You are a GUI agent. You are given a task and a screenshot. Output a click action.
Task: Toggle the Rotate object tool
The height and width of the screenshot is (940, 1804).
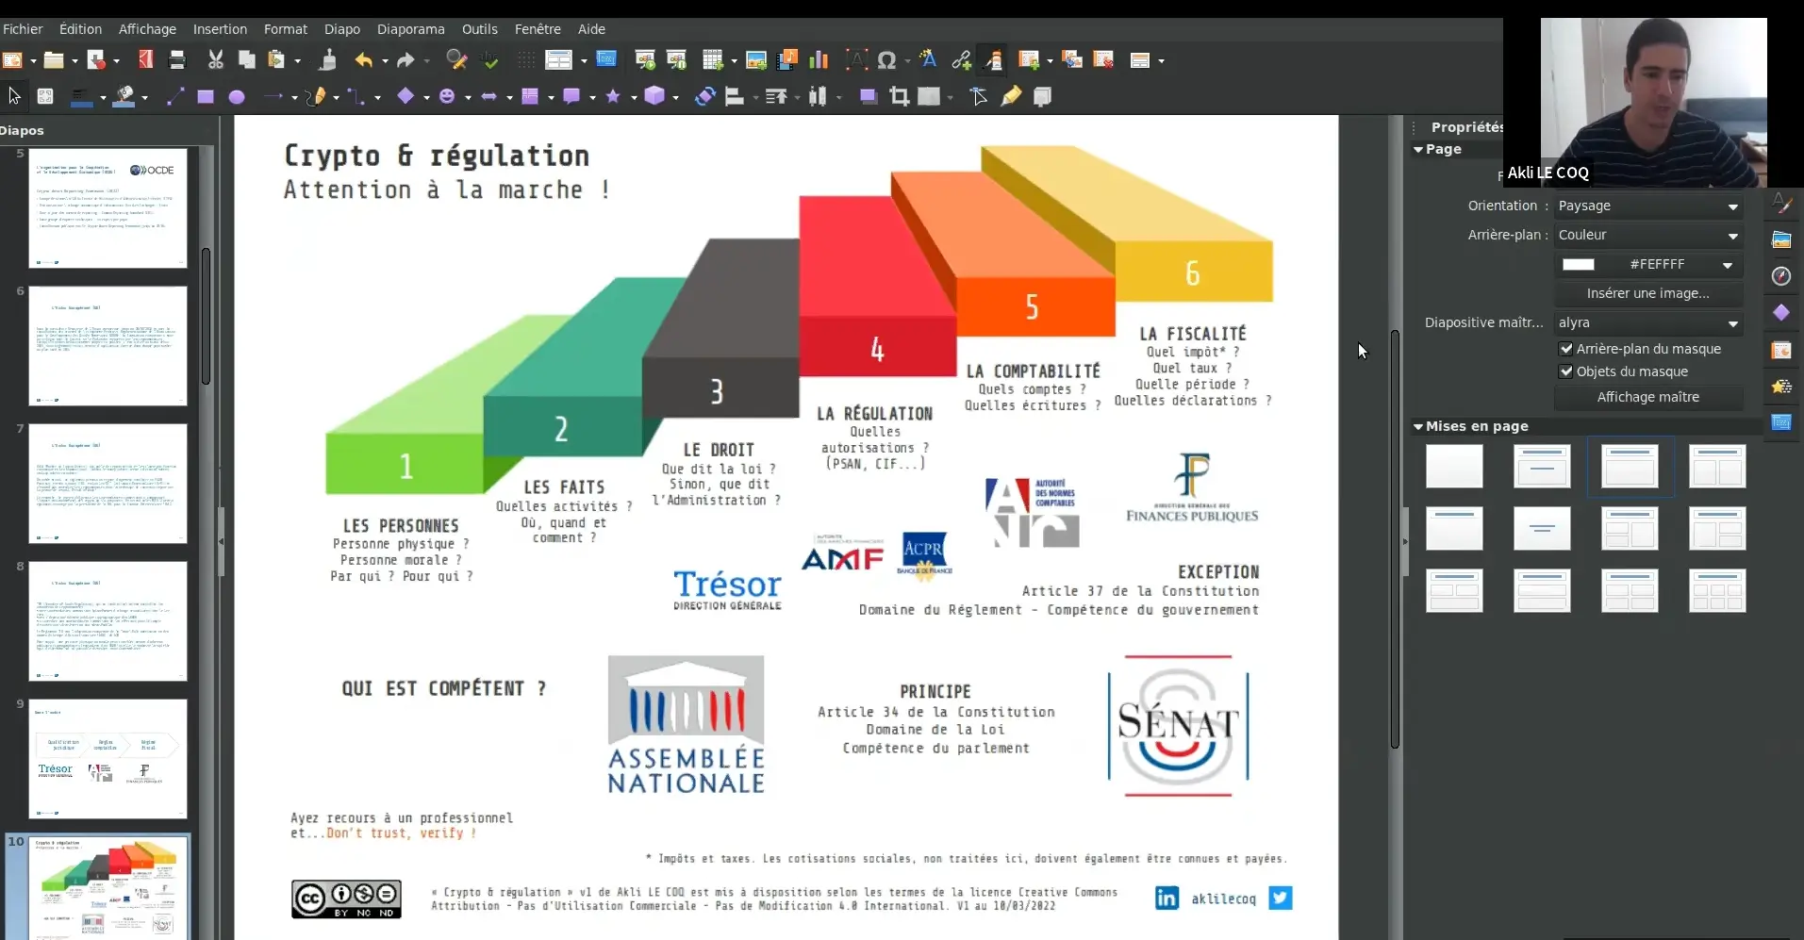coord(705,96)
